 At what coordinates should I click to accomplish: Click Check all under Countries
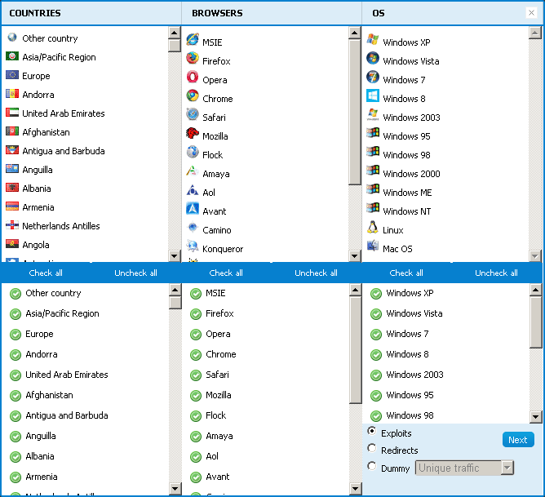[x=46, y=273]
